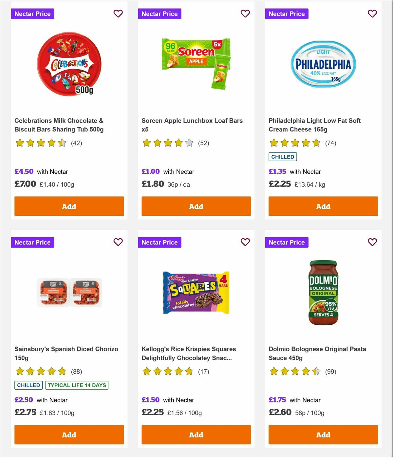Favourite the Sainsbury's Spanish Diced Chorizo
This screenshot has height=458, width=393.
118,242
